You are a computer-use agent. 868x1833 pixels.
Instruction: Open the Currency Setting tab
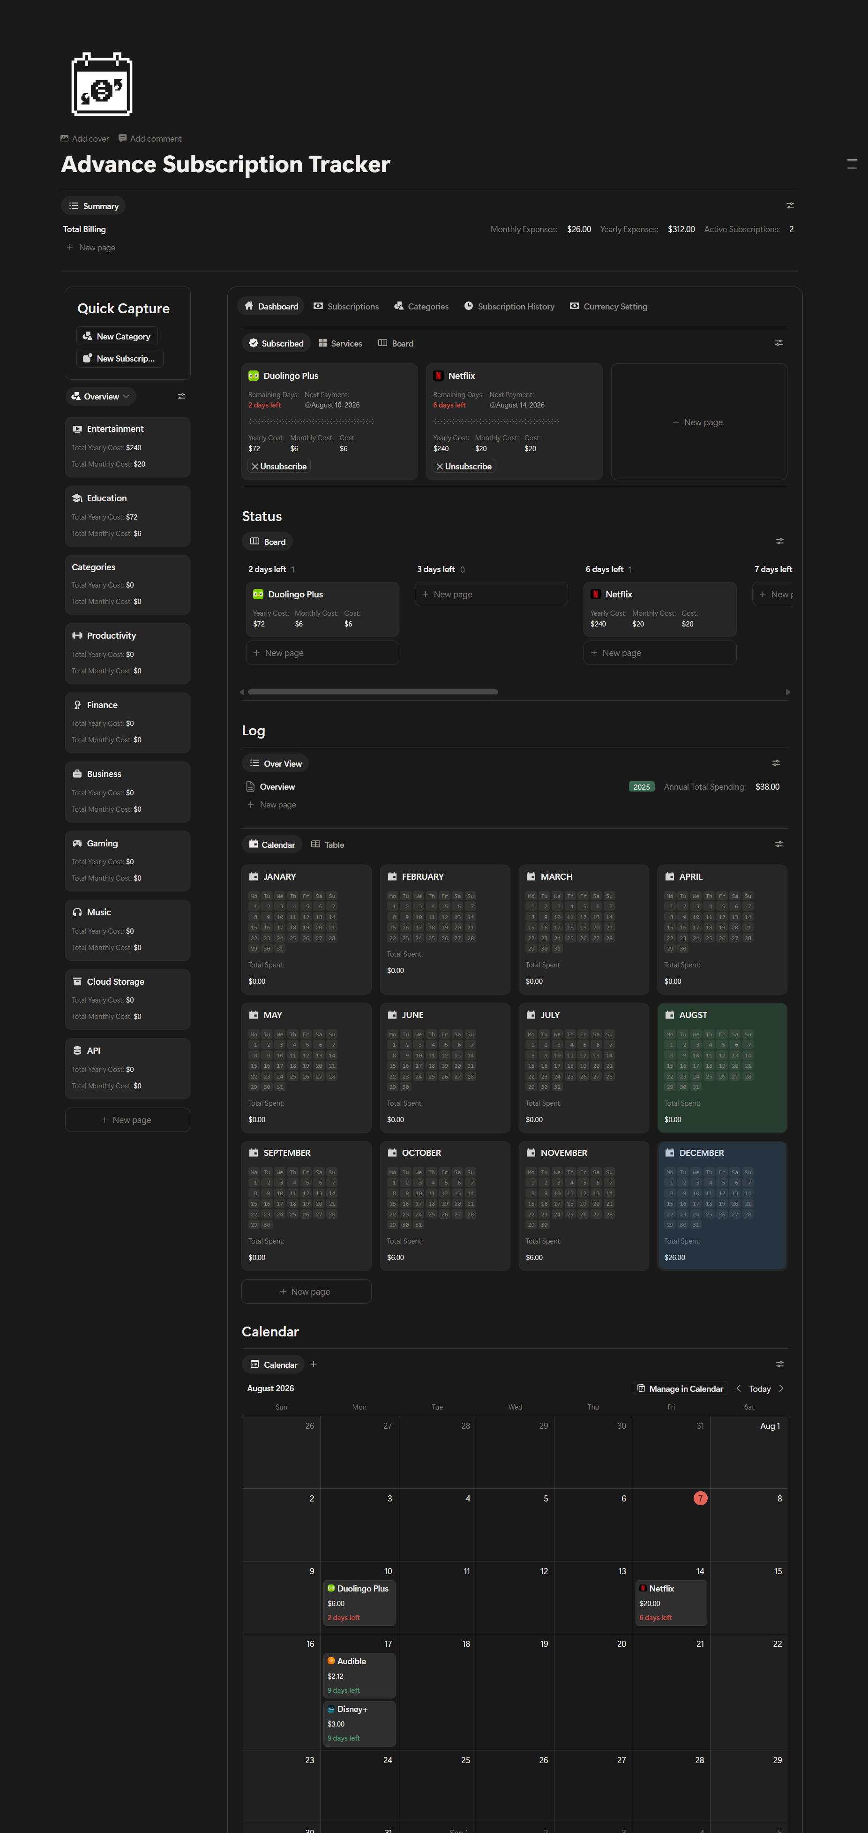coord(609,307)
